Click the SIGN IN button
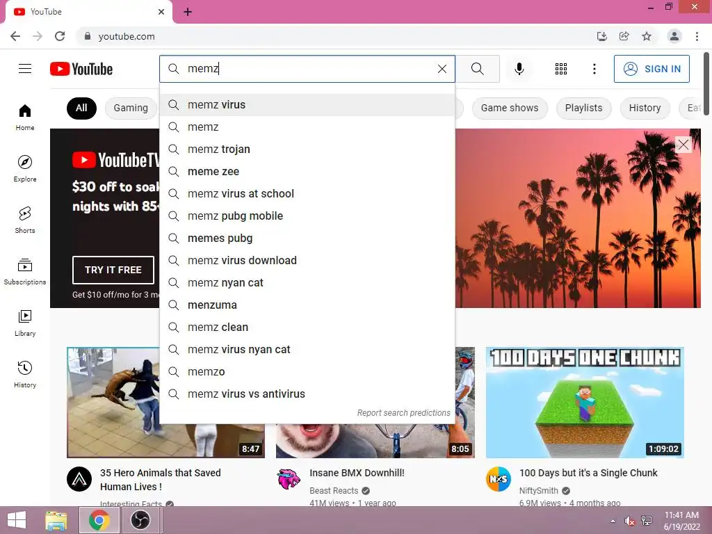This screenshot has width=712, height=534. (x=652, y=69)
